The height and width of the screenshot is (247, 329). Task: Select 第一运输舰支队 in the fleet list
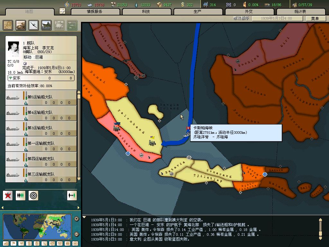[x=41, y=144]
